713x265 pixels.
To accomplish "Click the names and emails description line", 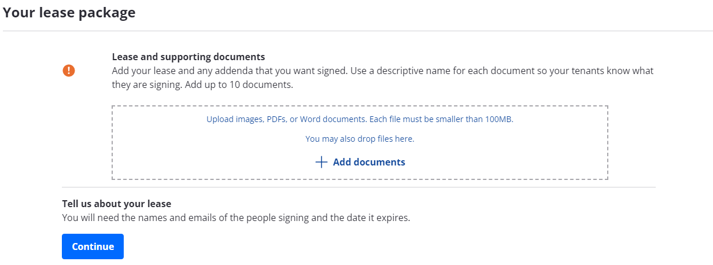I will click(x=236, y=218).
